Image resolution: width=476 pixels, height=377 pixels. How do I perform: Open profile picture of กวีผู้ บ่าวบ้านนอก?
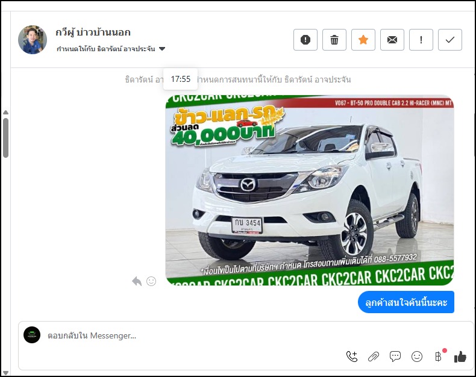pos(33,40)
